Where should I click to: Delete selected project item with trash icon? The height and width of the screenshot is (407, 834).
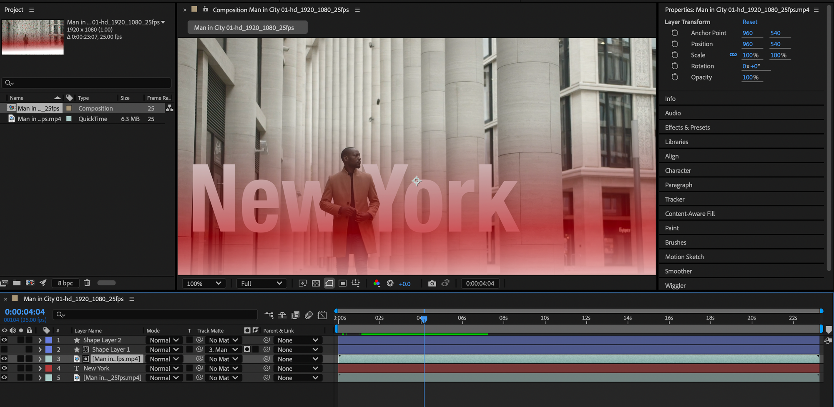(x=87, y=283)
